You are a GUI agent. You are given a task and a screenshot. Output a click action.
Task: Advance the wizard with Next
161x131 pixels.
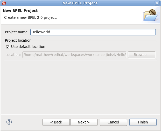[x=84, y=122]
